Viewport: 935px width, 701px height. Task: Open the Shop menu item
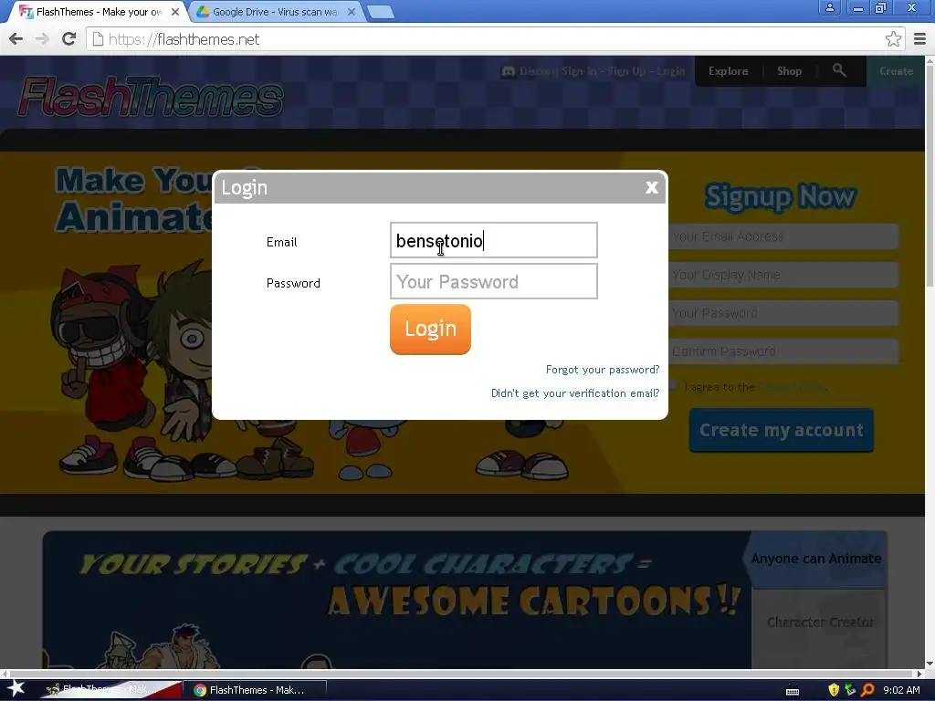tap(789, 71)
